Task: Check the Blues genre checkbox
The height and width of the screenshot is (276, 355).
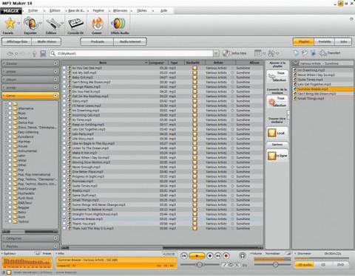Action: click(x=10, y=113)
